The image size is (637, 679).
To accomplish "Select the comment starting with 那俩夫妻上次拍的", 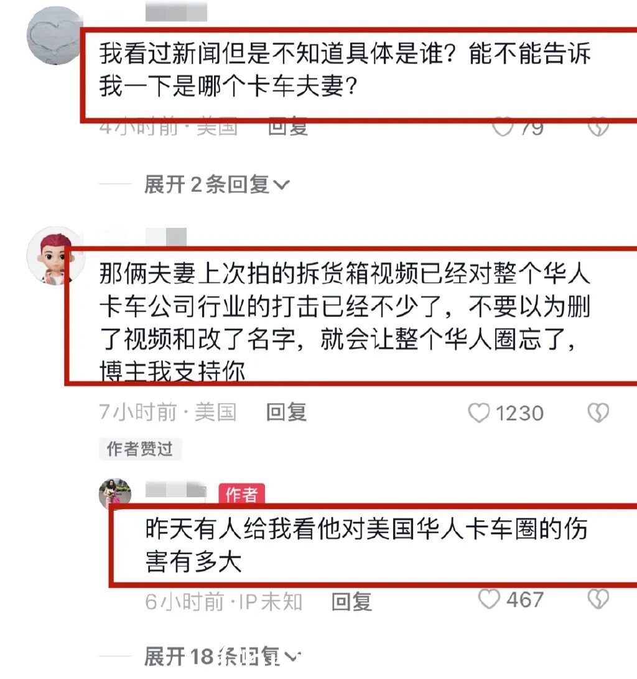I will pyautogui.click(x=345, y=321).
